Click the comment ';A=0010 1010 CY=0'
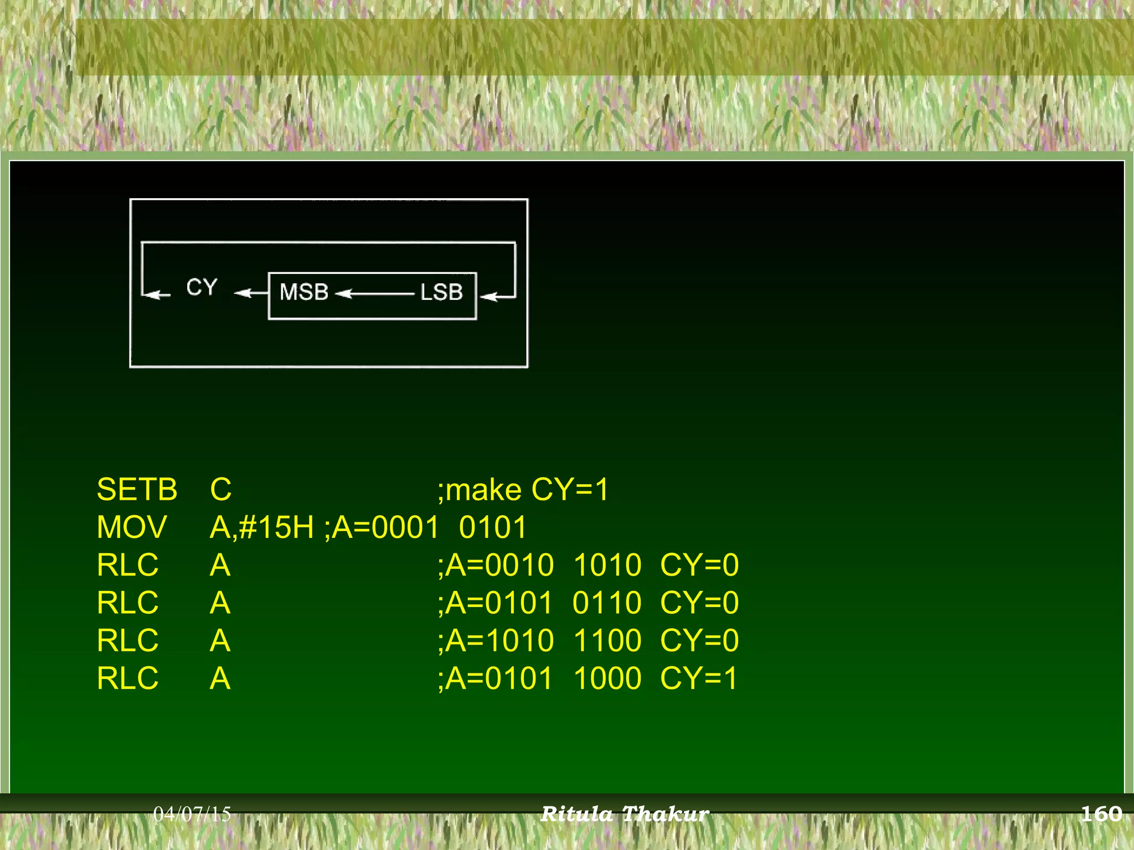 tap(588, 565)
